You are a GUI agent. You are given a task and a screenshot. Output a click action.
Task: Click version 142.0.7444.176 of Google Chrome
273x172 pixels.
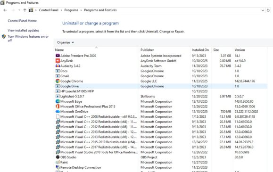pyautogui.click(x=245, y=81)
